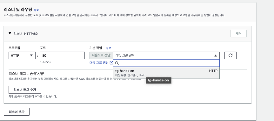Viewport: 274px width, 121px height.
Task: Open 정보 link next to 기본 작업
Action: pos(109,48)
